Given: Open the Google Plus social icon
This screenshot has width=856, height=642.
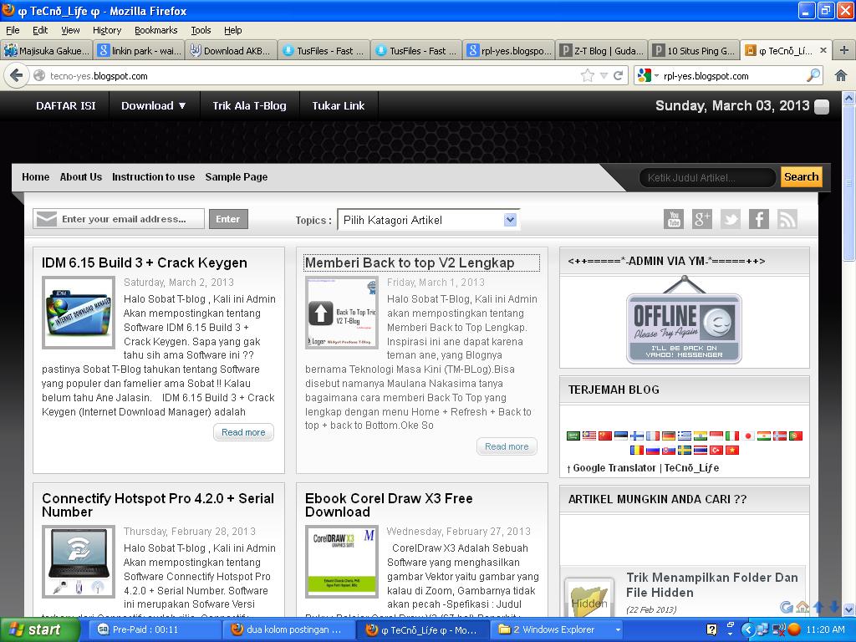Looking at the screenshot, I should point(702,220).
